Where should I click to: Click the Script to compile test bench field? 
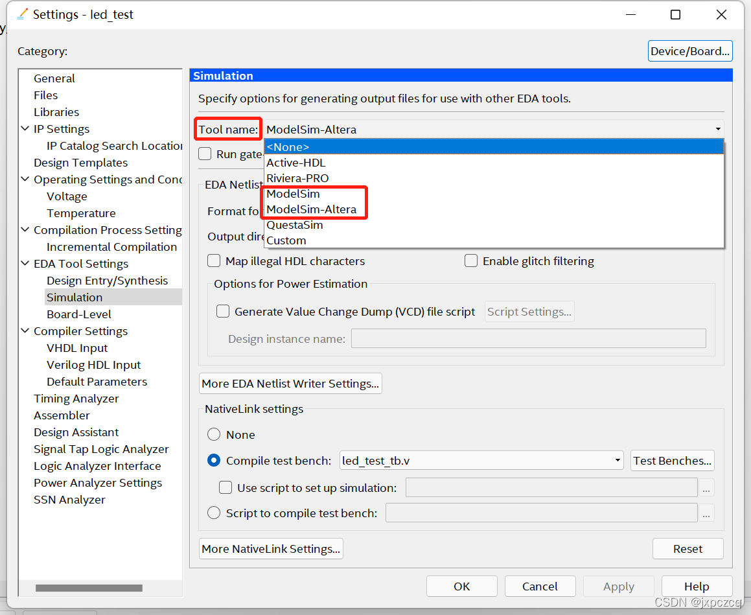tap(542, 513)
